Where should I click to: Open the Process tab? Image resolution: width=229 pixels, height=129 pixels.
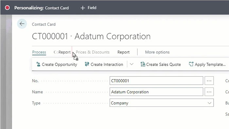(39, 52)
